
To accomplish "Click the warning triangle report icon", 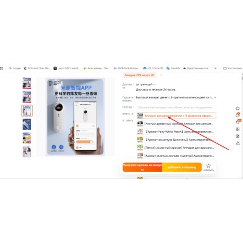I will tap(238, 143).
